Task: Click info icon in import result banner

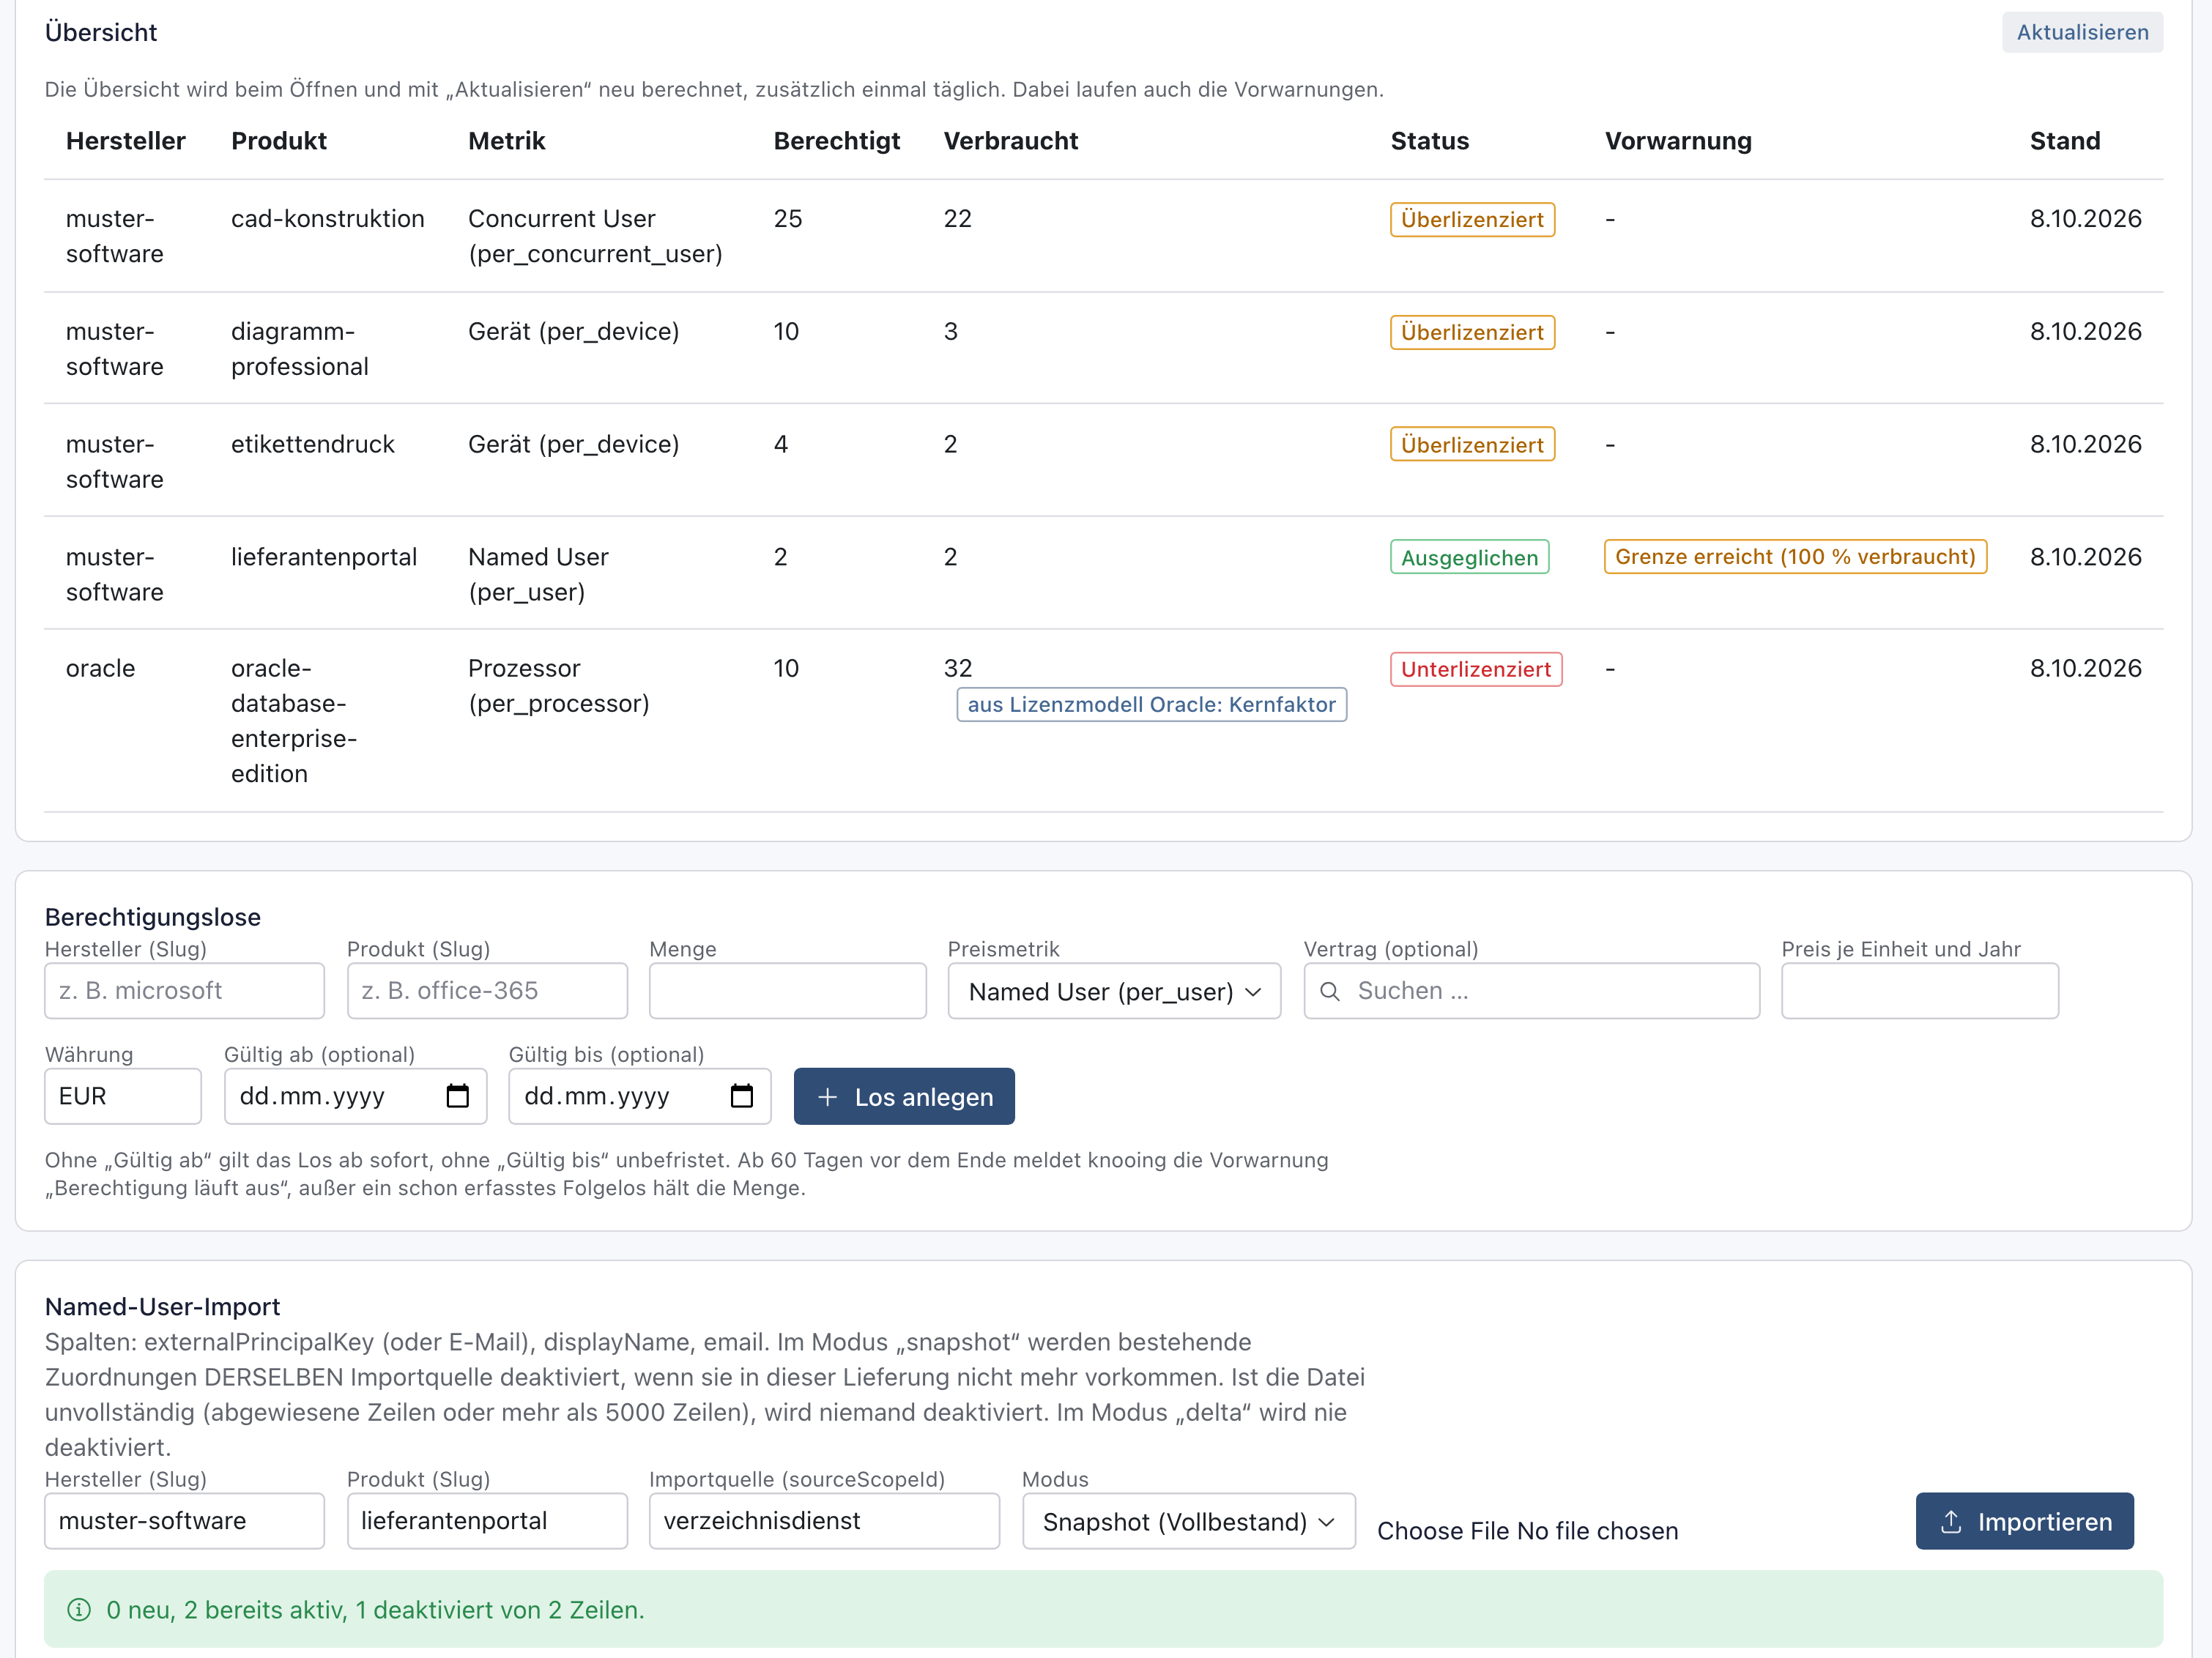Action: tap(79, 1609)
